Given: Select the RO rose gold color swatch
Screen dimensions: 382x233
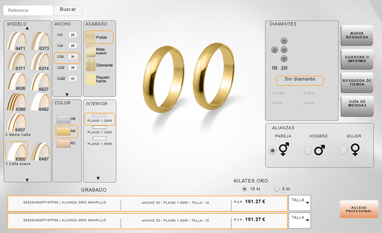Looking at the screenshot, I should (66, 143).
